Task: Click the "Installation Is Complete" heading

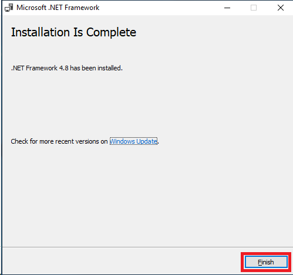Action: pos(73,32)
